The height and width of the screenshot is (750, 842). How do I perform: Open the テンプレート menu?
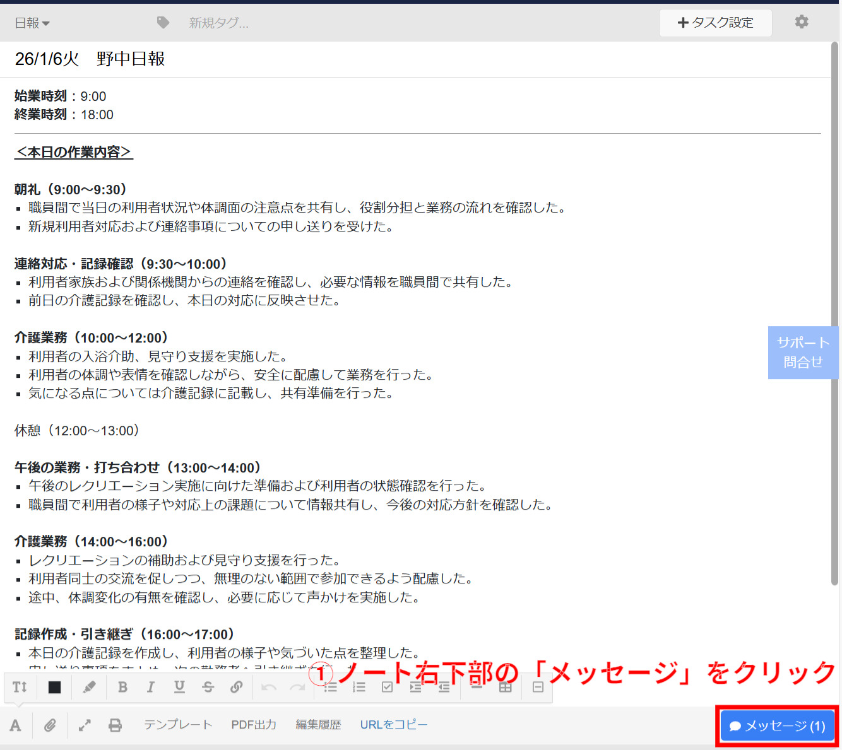coord(178,725)
